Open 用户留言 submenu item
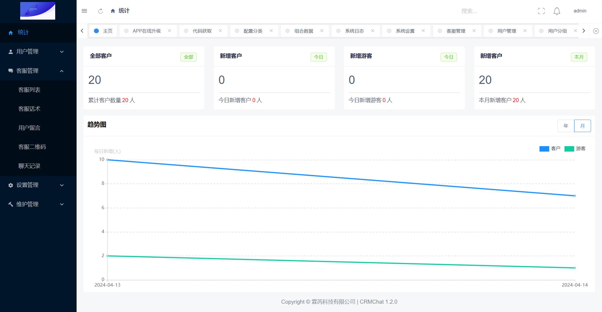 (x=38, y=128)
